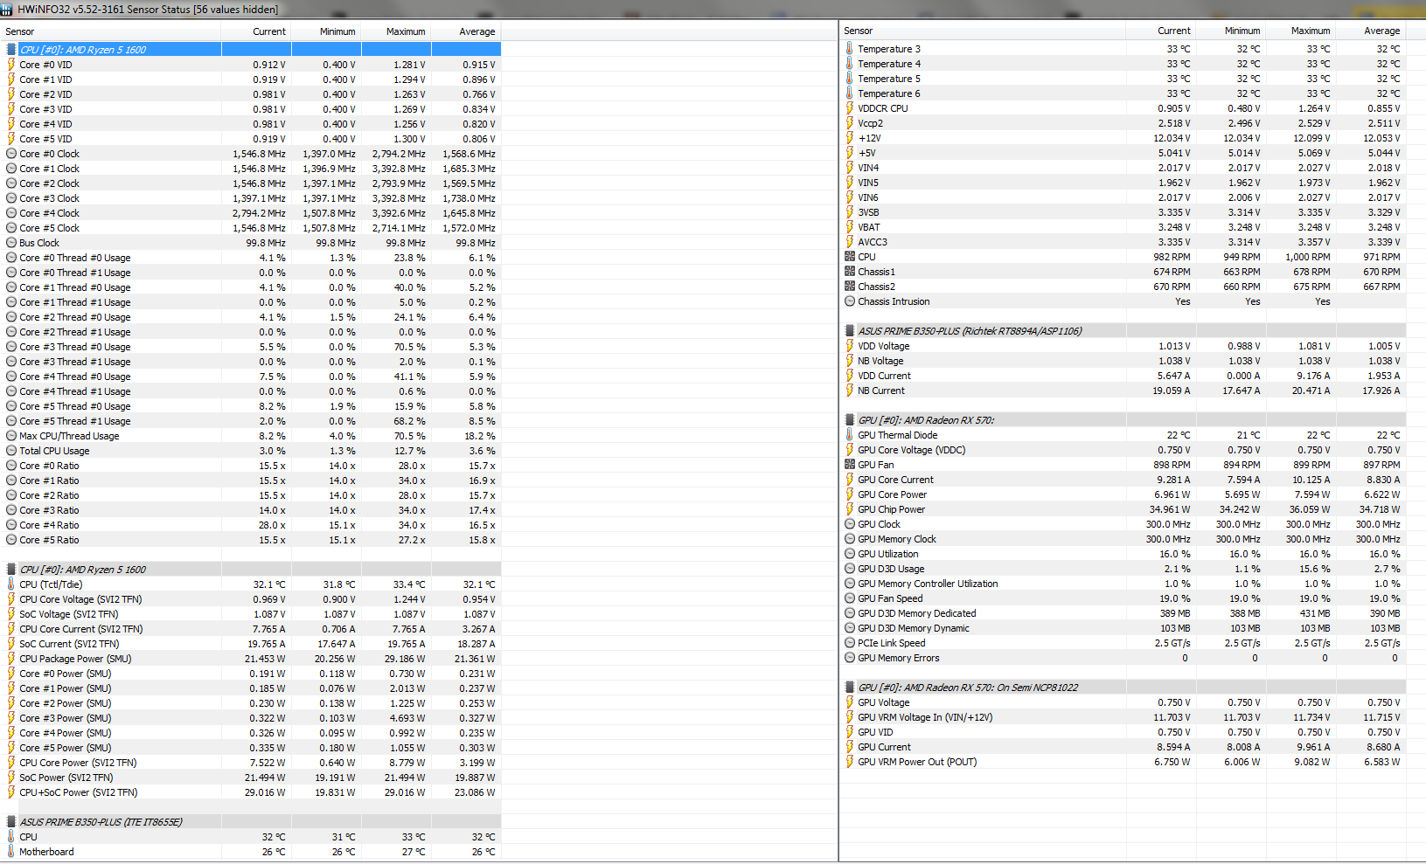Click the 12.034 V current value of +12V
Screen dimensions: 1426x864
1172,138
